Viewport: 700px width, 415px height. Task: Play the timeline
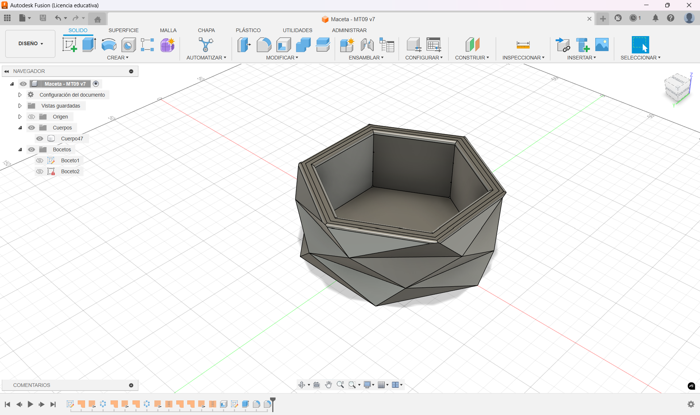click(x=30, y=404)
